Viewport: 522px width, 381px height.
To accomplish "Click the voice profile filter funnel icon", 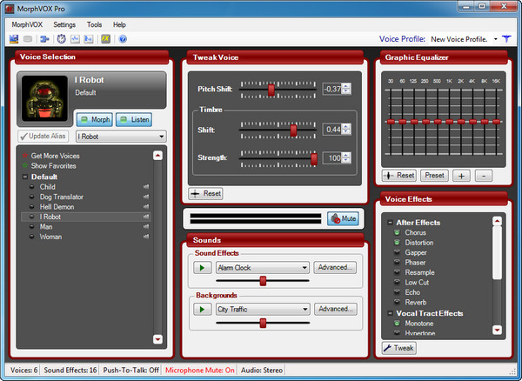I will click(x=506, y=39).
